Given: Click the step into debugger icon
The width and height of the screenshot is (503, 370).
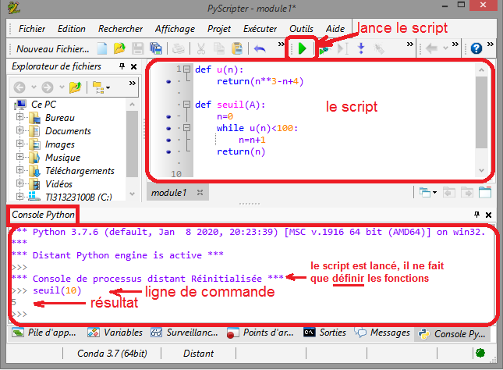Looking at the screenshot, I should [361, 48].
